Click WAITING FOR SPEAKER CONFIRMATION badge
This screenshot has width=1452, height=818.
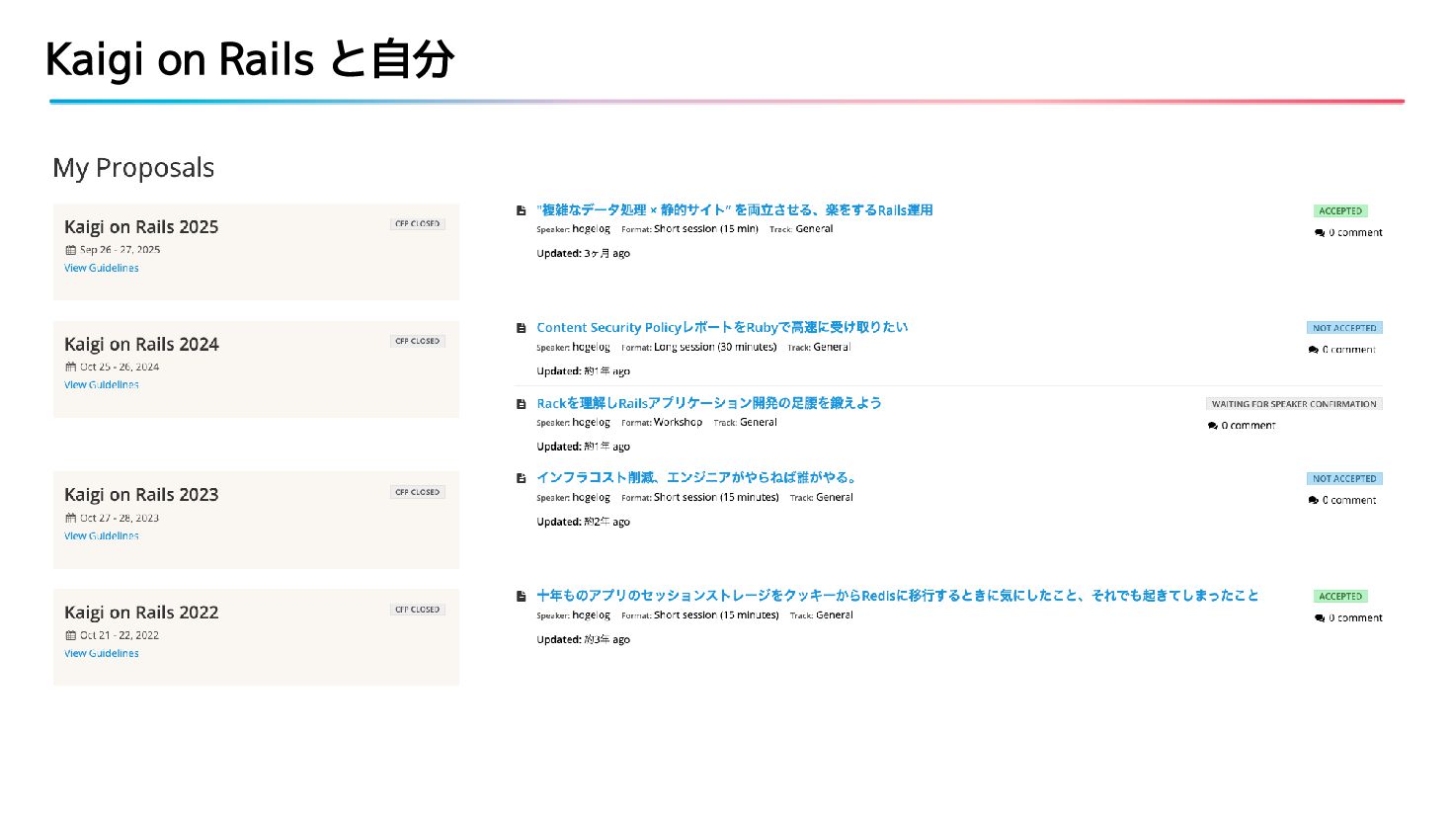point(1294,404)
